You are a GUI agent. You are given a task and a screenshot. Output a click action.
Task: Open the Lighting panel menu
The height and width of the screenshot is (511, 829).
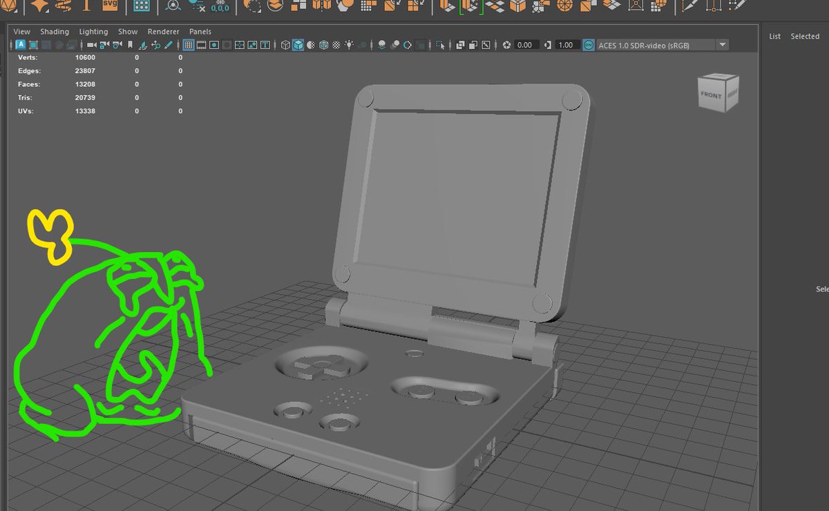93,32
